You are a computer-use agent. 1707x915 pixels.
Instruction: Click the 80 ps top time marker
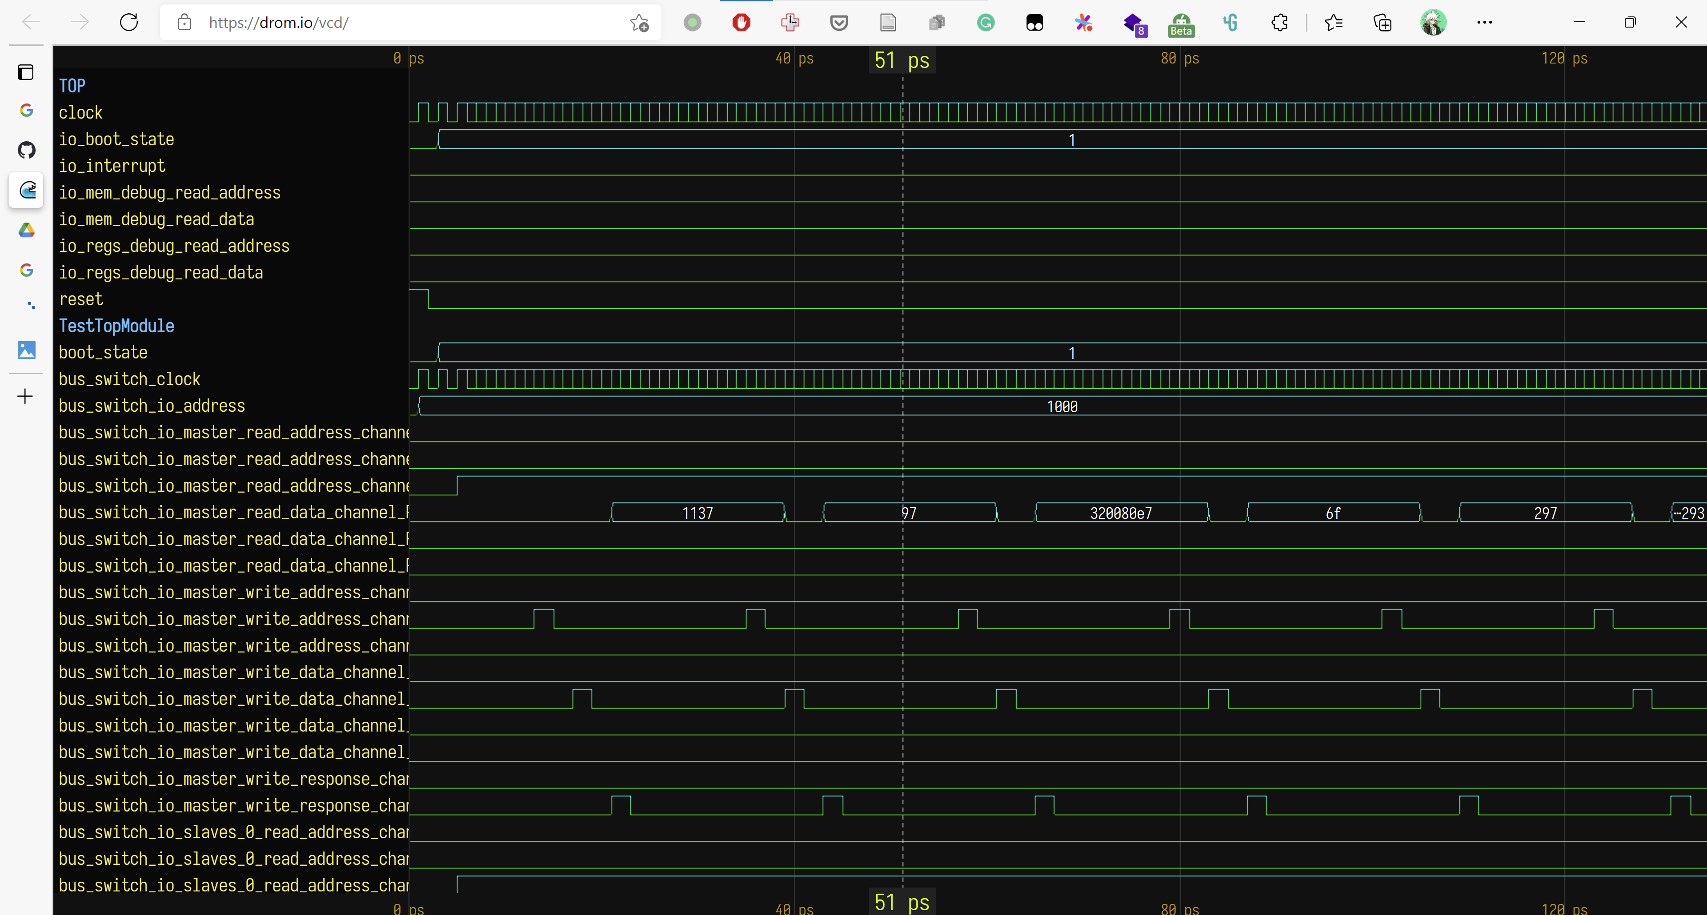1179,58
